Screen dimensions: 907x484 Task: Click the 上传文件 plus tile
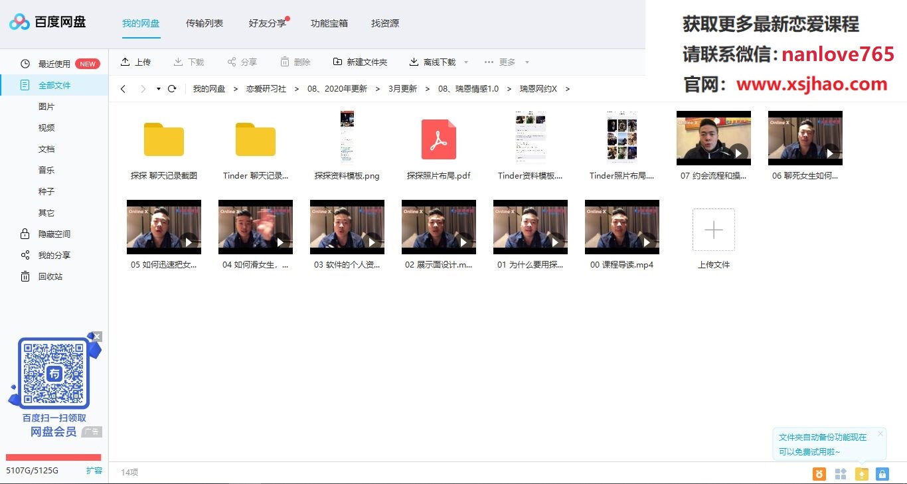pos(714,230)
